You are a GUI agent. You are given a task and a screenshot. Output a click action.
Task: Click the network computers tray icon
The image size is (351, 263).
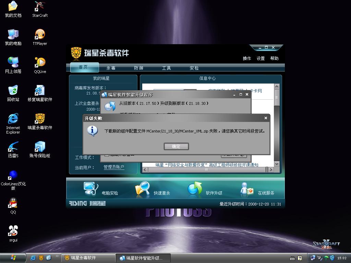tap(313, 258)
